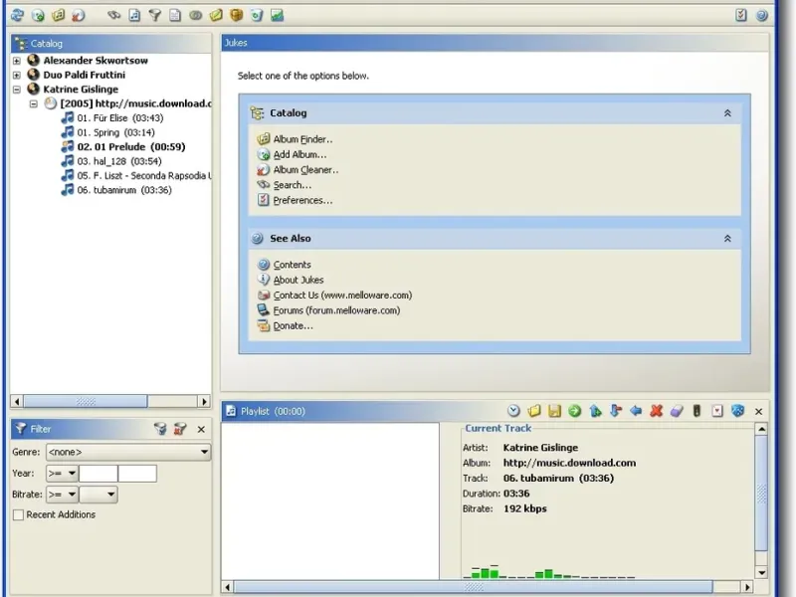Click Contact Us (www.melloware.com) link
Image resolution: width=796 pixels, height=597 pixels.
click(342, 295)
